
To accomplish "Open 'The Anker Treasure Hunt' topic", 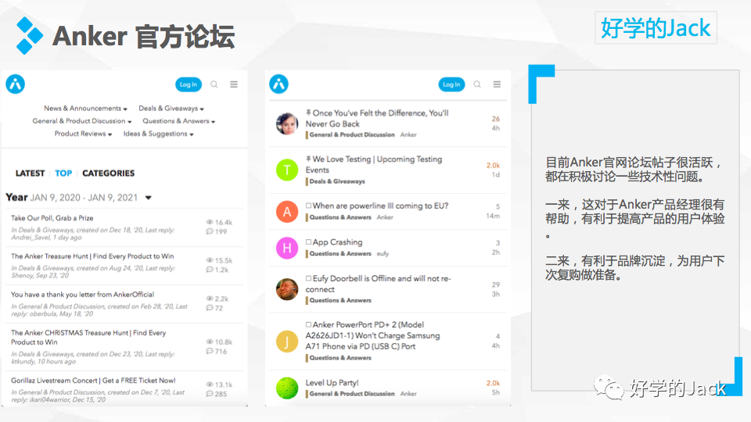I will pos(92,256).
